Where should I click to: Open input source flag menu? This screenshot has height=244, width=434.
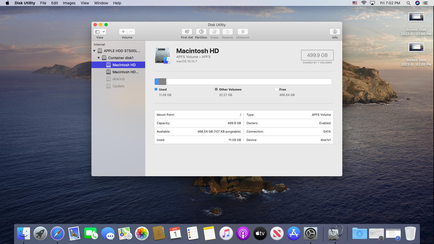click(x=355, y=3)
